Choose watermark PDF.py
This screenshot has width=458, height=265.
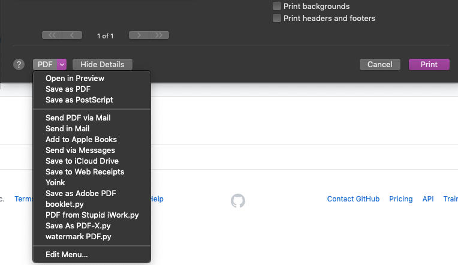pos(92,237)
